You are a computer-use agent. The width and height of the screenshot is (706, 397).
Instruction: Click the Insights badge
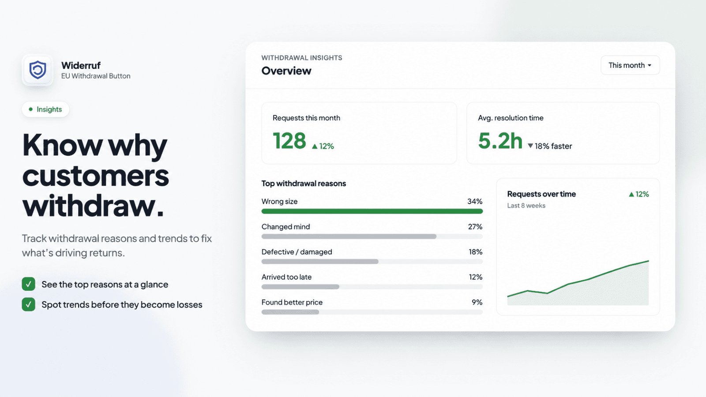coord(45,109)
